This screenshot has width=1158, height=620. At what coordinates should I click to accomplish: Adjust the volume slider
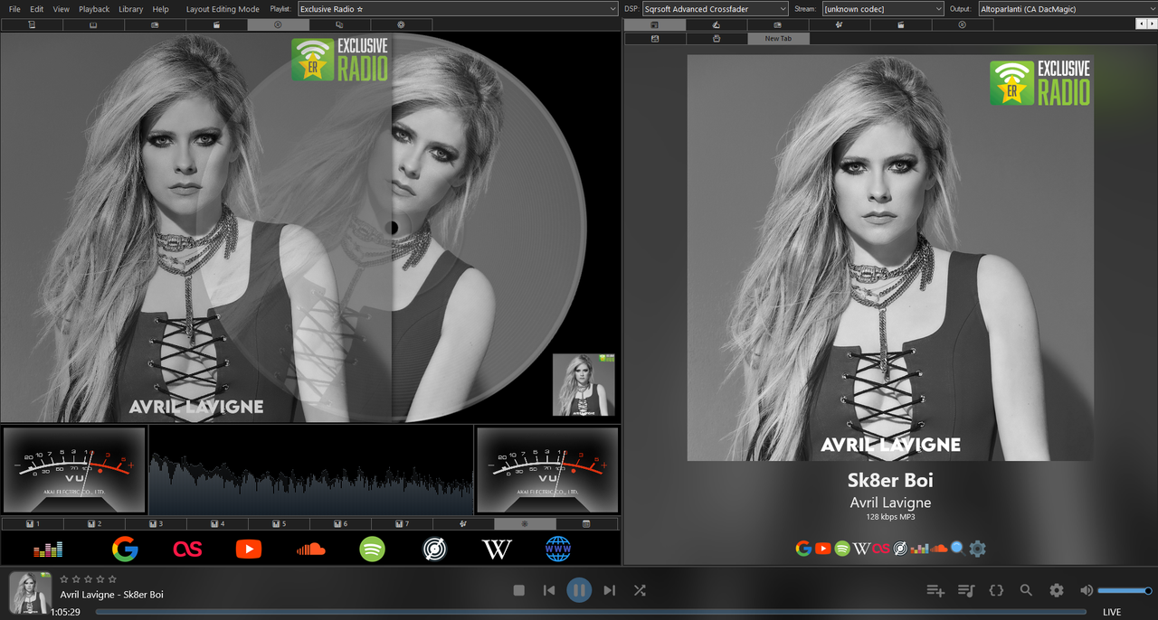pos(1125,590)
